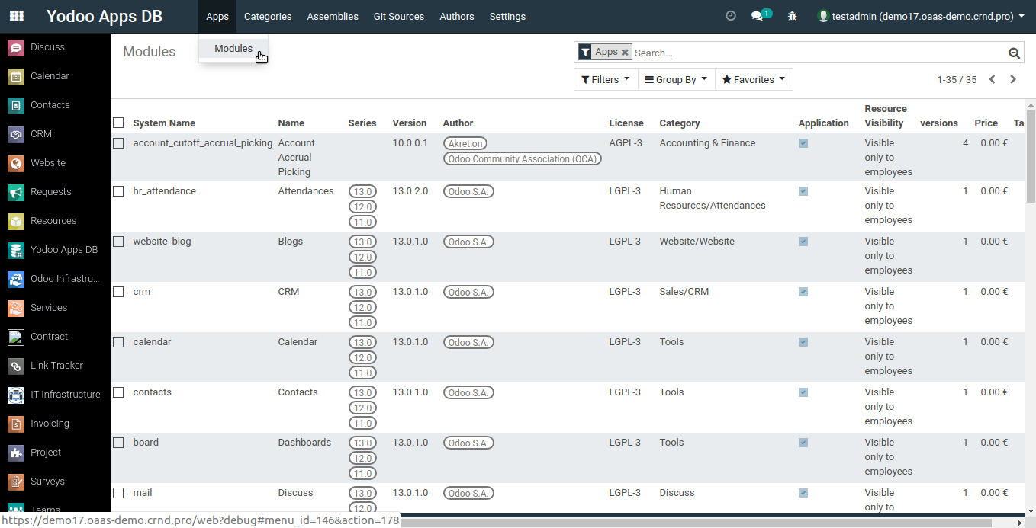This screenshot has height=528, width=1036.
Task: Click Odoo Community Association (OCA) tag
Action: click(x=523, y=158)
